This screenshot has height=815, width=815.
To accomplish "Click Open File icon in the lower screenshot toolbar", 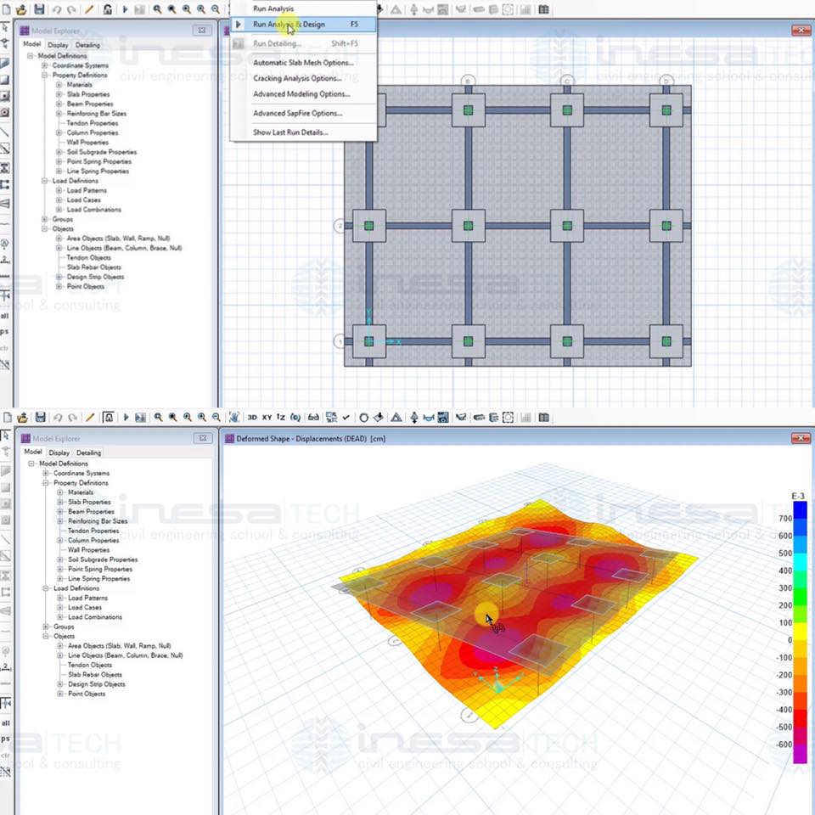I will click(x=22, y=418).
